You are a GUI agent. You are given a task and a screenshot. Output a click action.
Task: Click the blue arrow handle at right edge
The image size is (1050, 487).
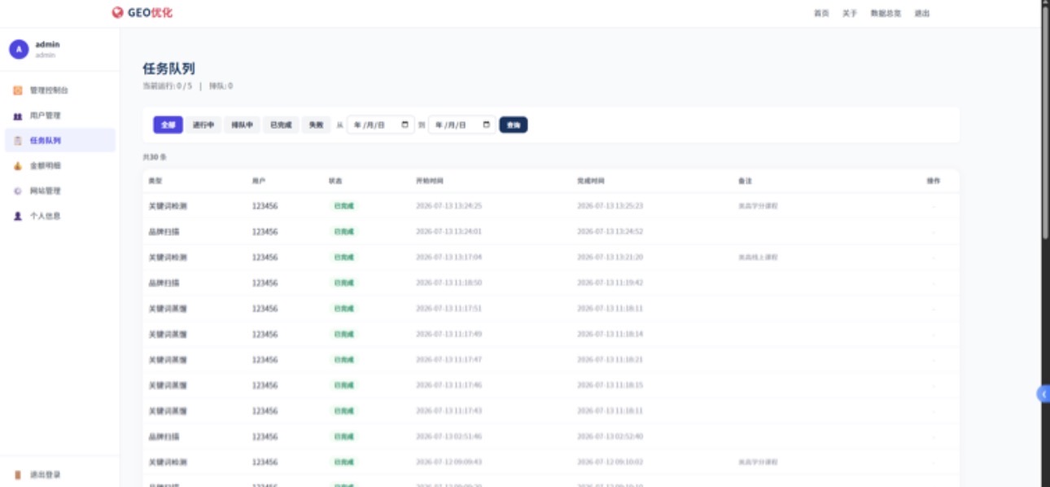pos(1043,393)
